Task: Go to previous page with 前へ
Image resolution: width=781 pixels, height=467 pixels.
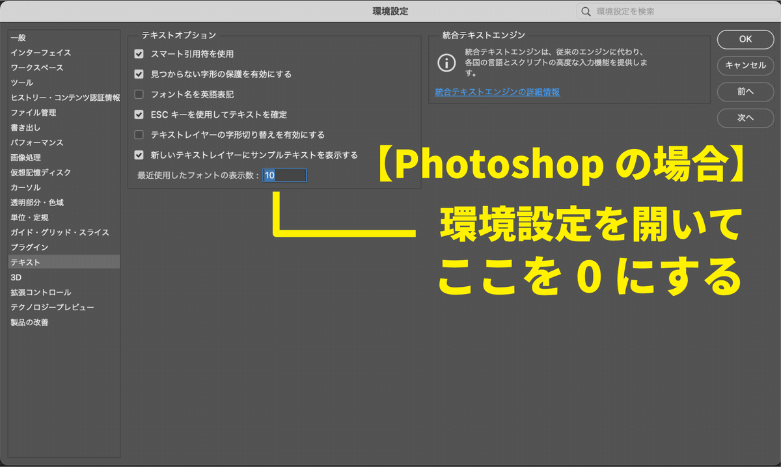Action: click(745, 92)
